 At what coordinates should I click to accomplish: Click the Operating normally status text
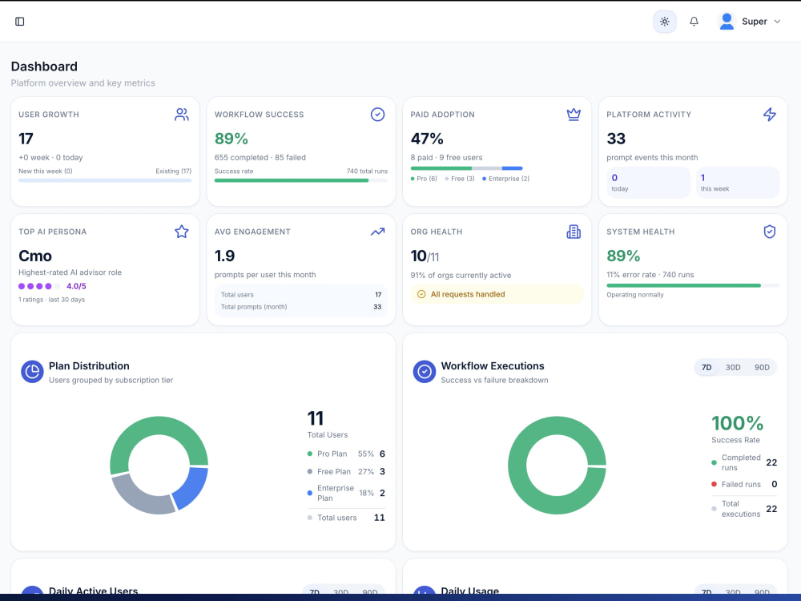(x=635, y=295)
